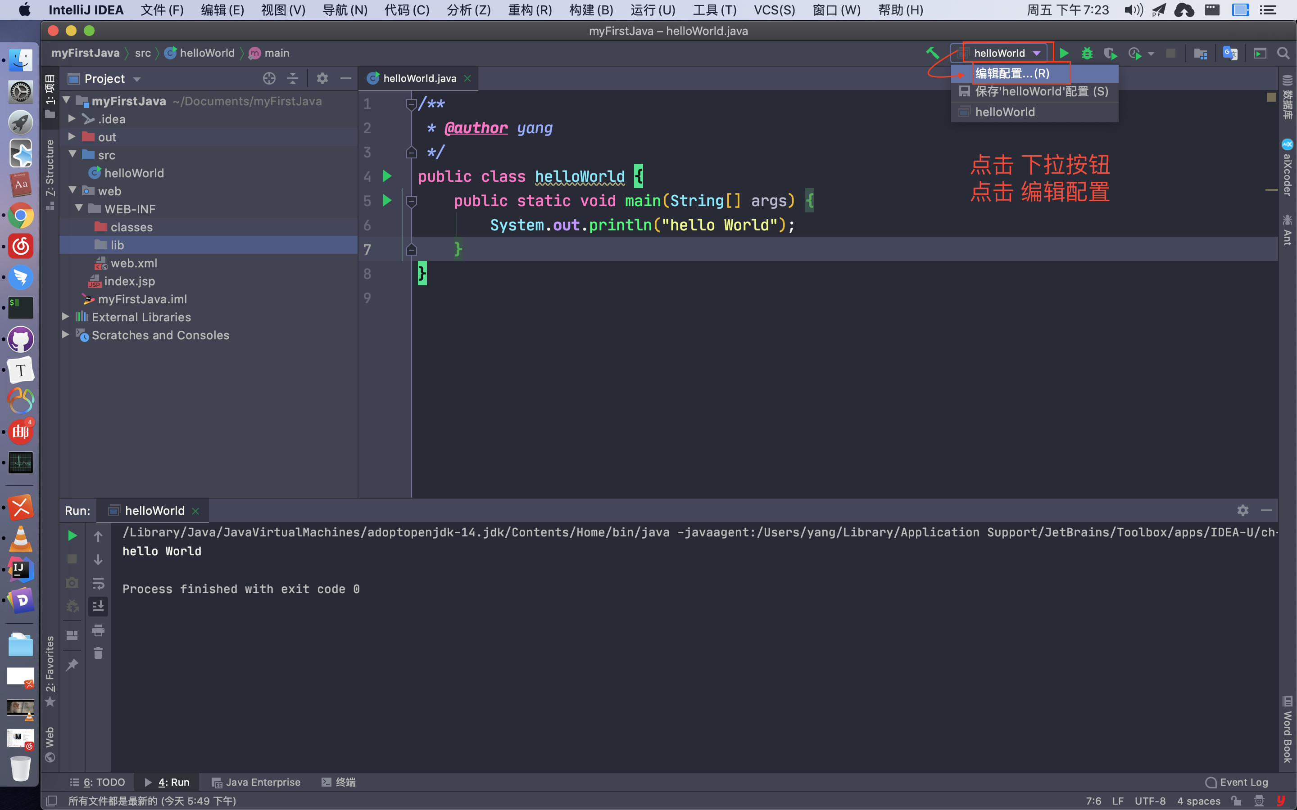This screenshot has height=810, width=1297.
Task: Click the up-stack-trace arrow in Run panel
Action: tap(98, 535)
